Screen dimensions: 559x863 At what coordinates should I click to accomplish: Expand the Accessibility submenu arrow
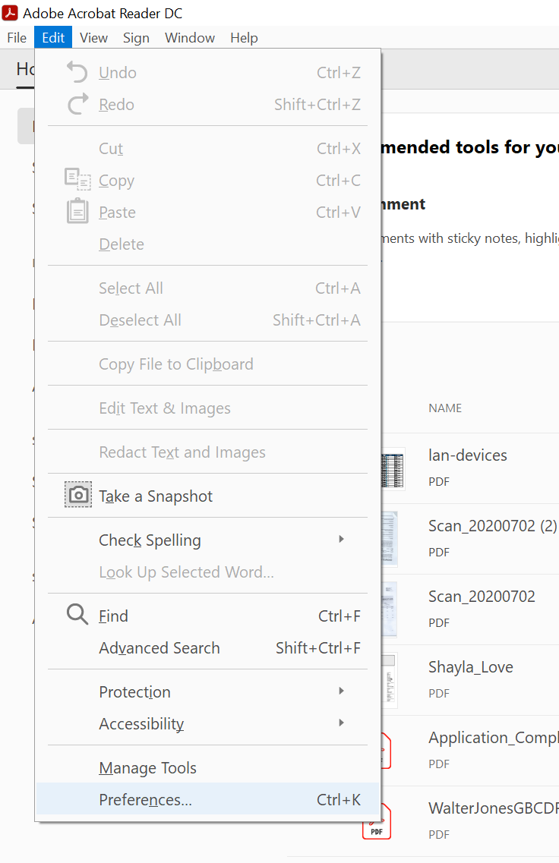[x=342, y=723]
